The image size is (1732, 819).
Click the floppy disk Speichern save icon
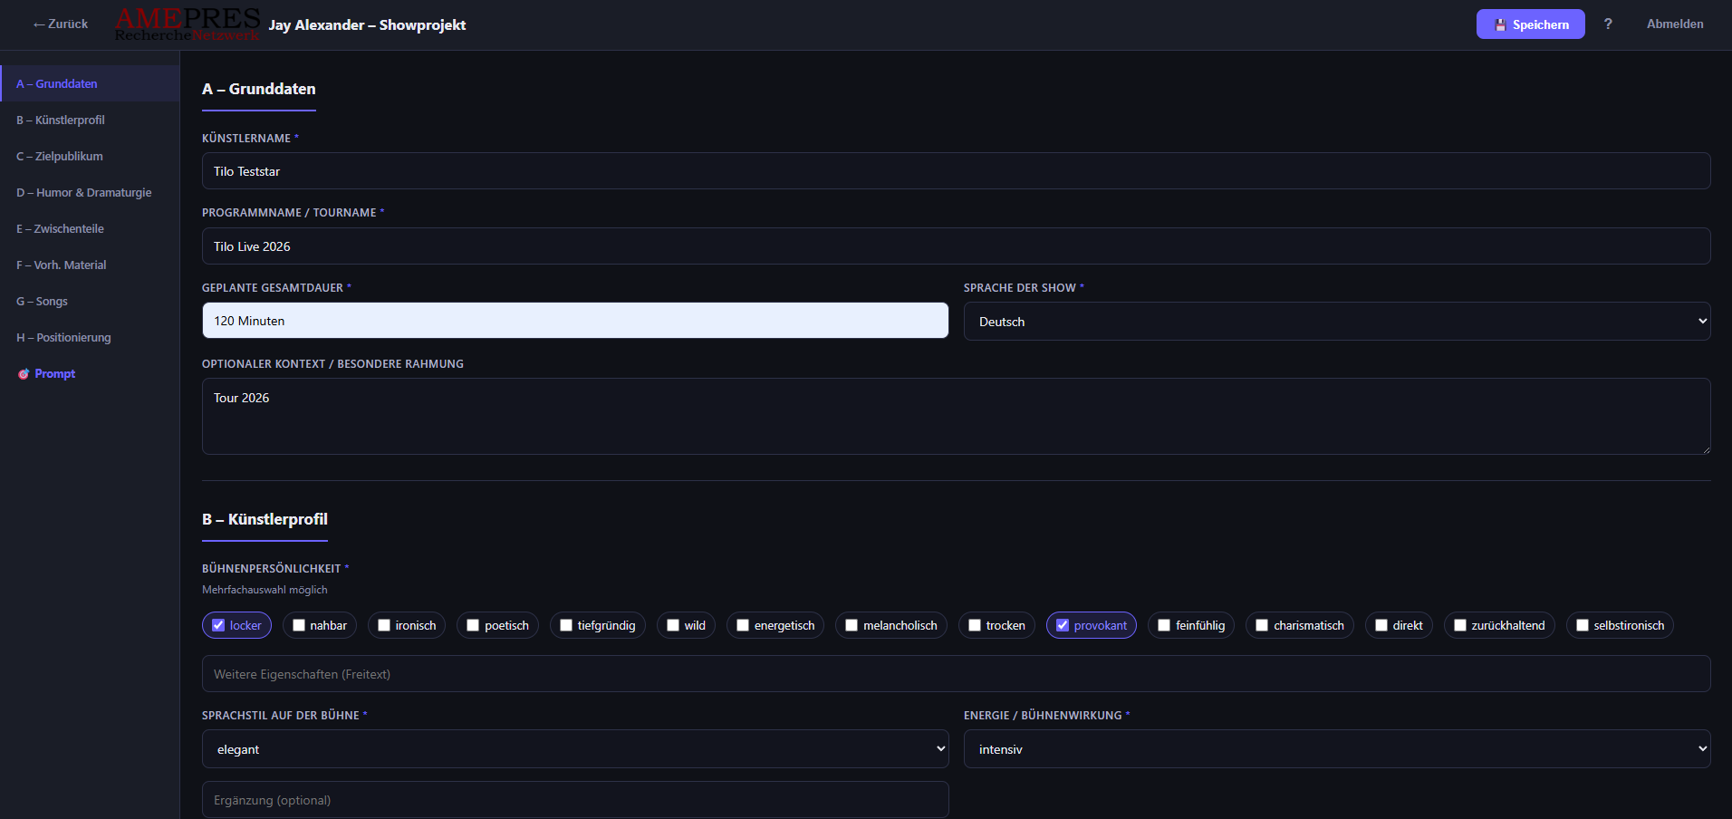(x=1503, y=24)
